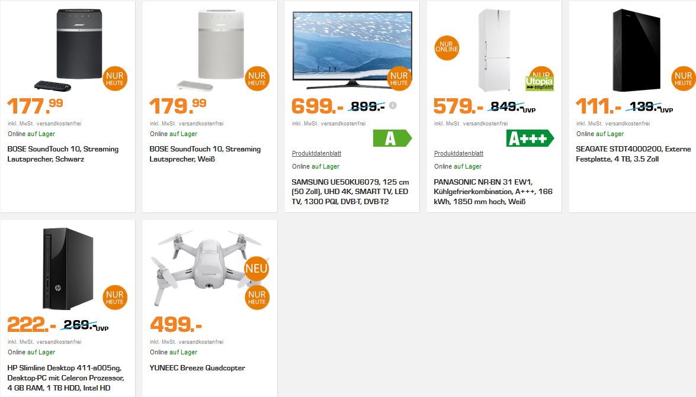Open YUNEEC Breeze Quadcopter title link
The image size is (696, 397).
(x=197, y=368)
